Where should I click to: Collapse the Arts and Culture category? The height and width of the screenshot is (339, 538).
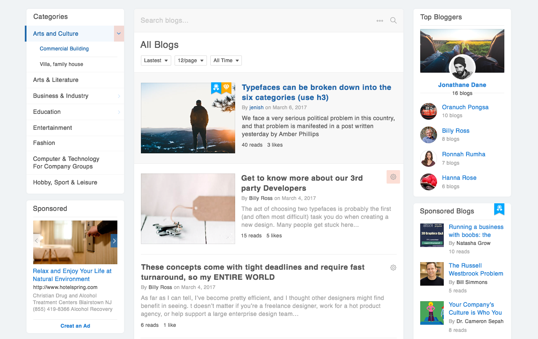(119, 34)
